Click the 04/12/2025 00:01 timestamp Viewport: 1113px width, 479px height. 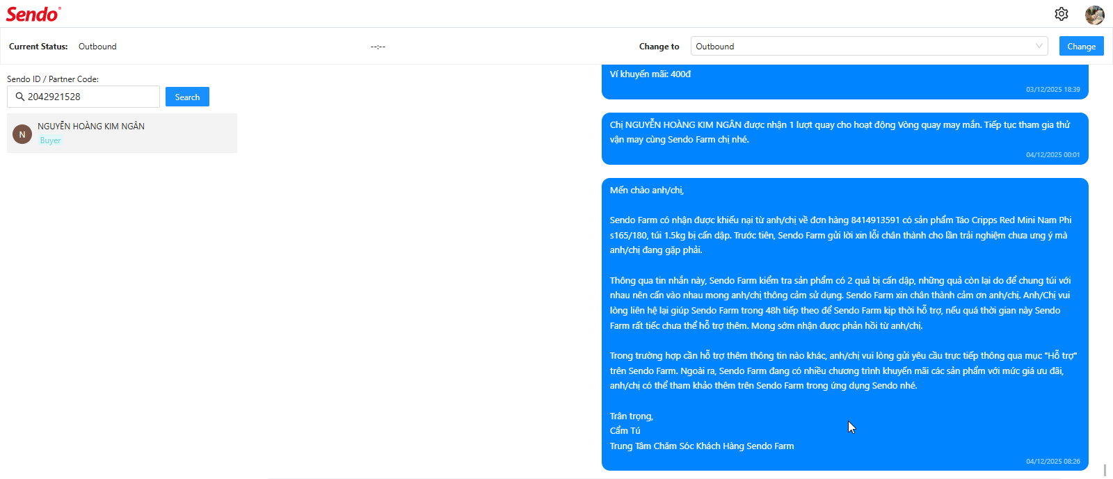pyautogui.click(x=1052, y=155)
